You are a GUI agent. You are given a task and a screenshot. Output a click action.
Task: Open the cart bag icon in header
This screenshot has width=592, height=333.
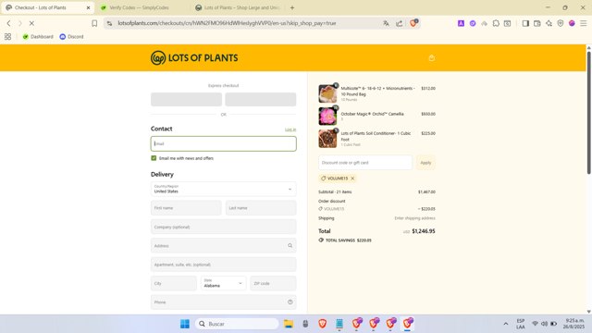point(432,57)
